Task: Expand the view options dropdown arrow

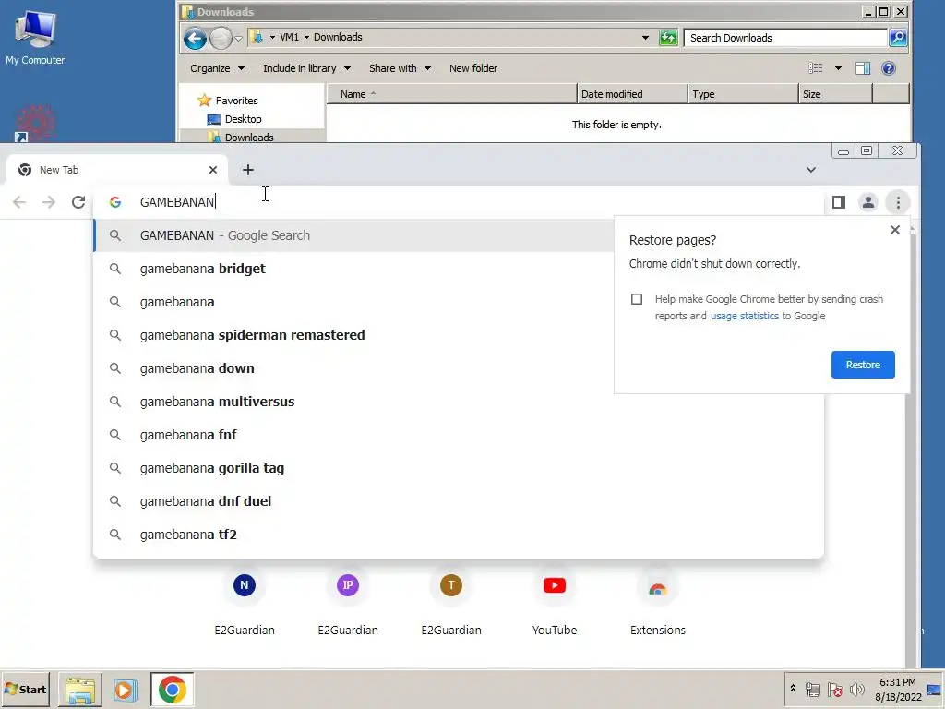Action: coord(838,68)
